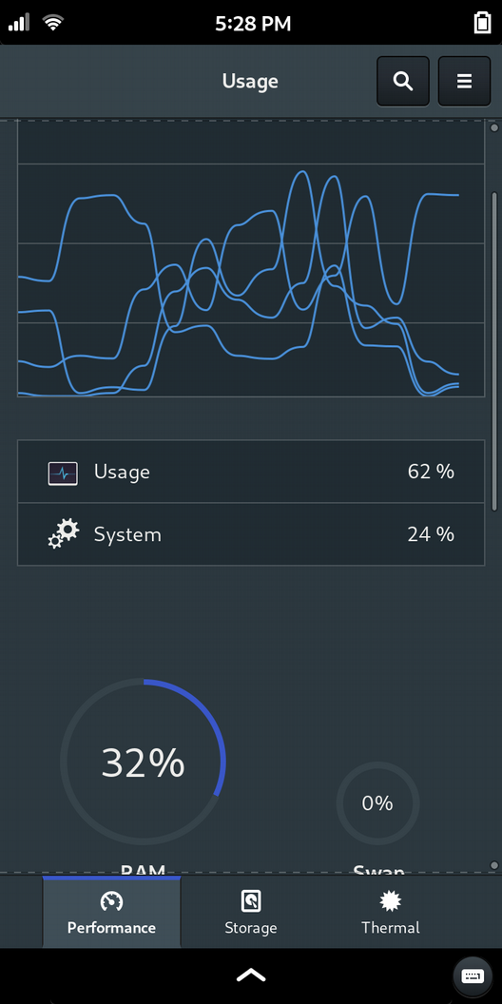Switch to the Thermal tab
Image resolution: width=502 pixels, height=1004 pixels.
coord(391,912)
